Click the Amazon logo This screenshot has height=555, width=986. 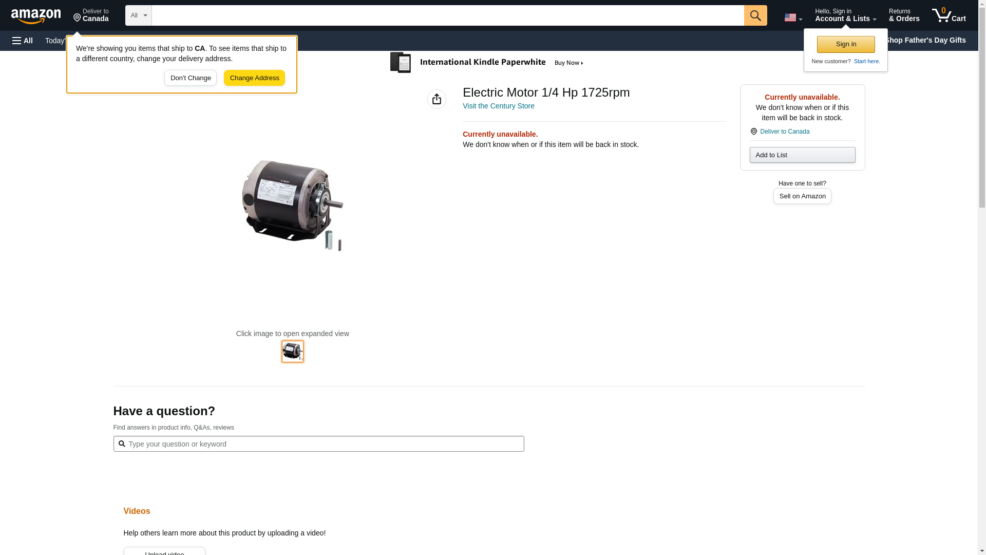point(36,16)
